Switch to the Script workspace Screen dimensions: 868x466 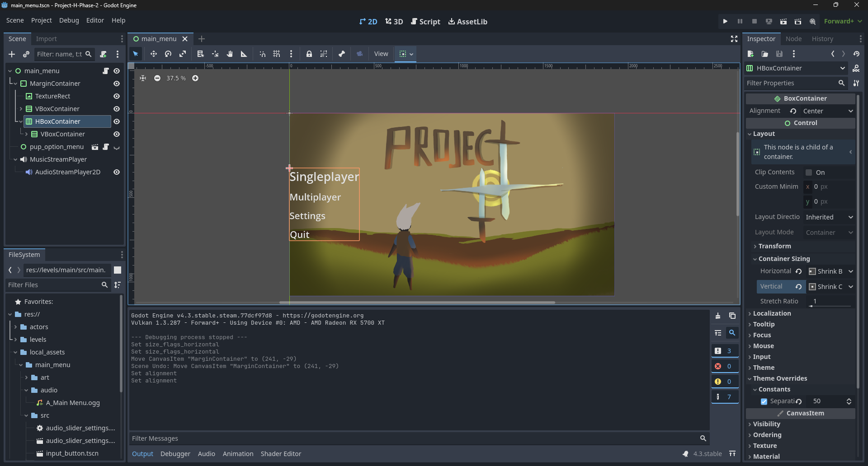click(425, 22)
